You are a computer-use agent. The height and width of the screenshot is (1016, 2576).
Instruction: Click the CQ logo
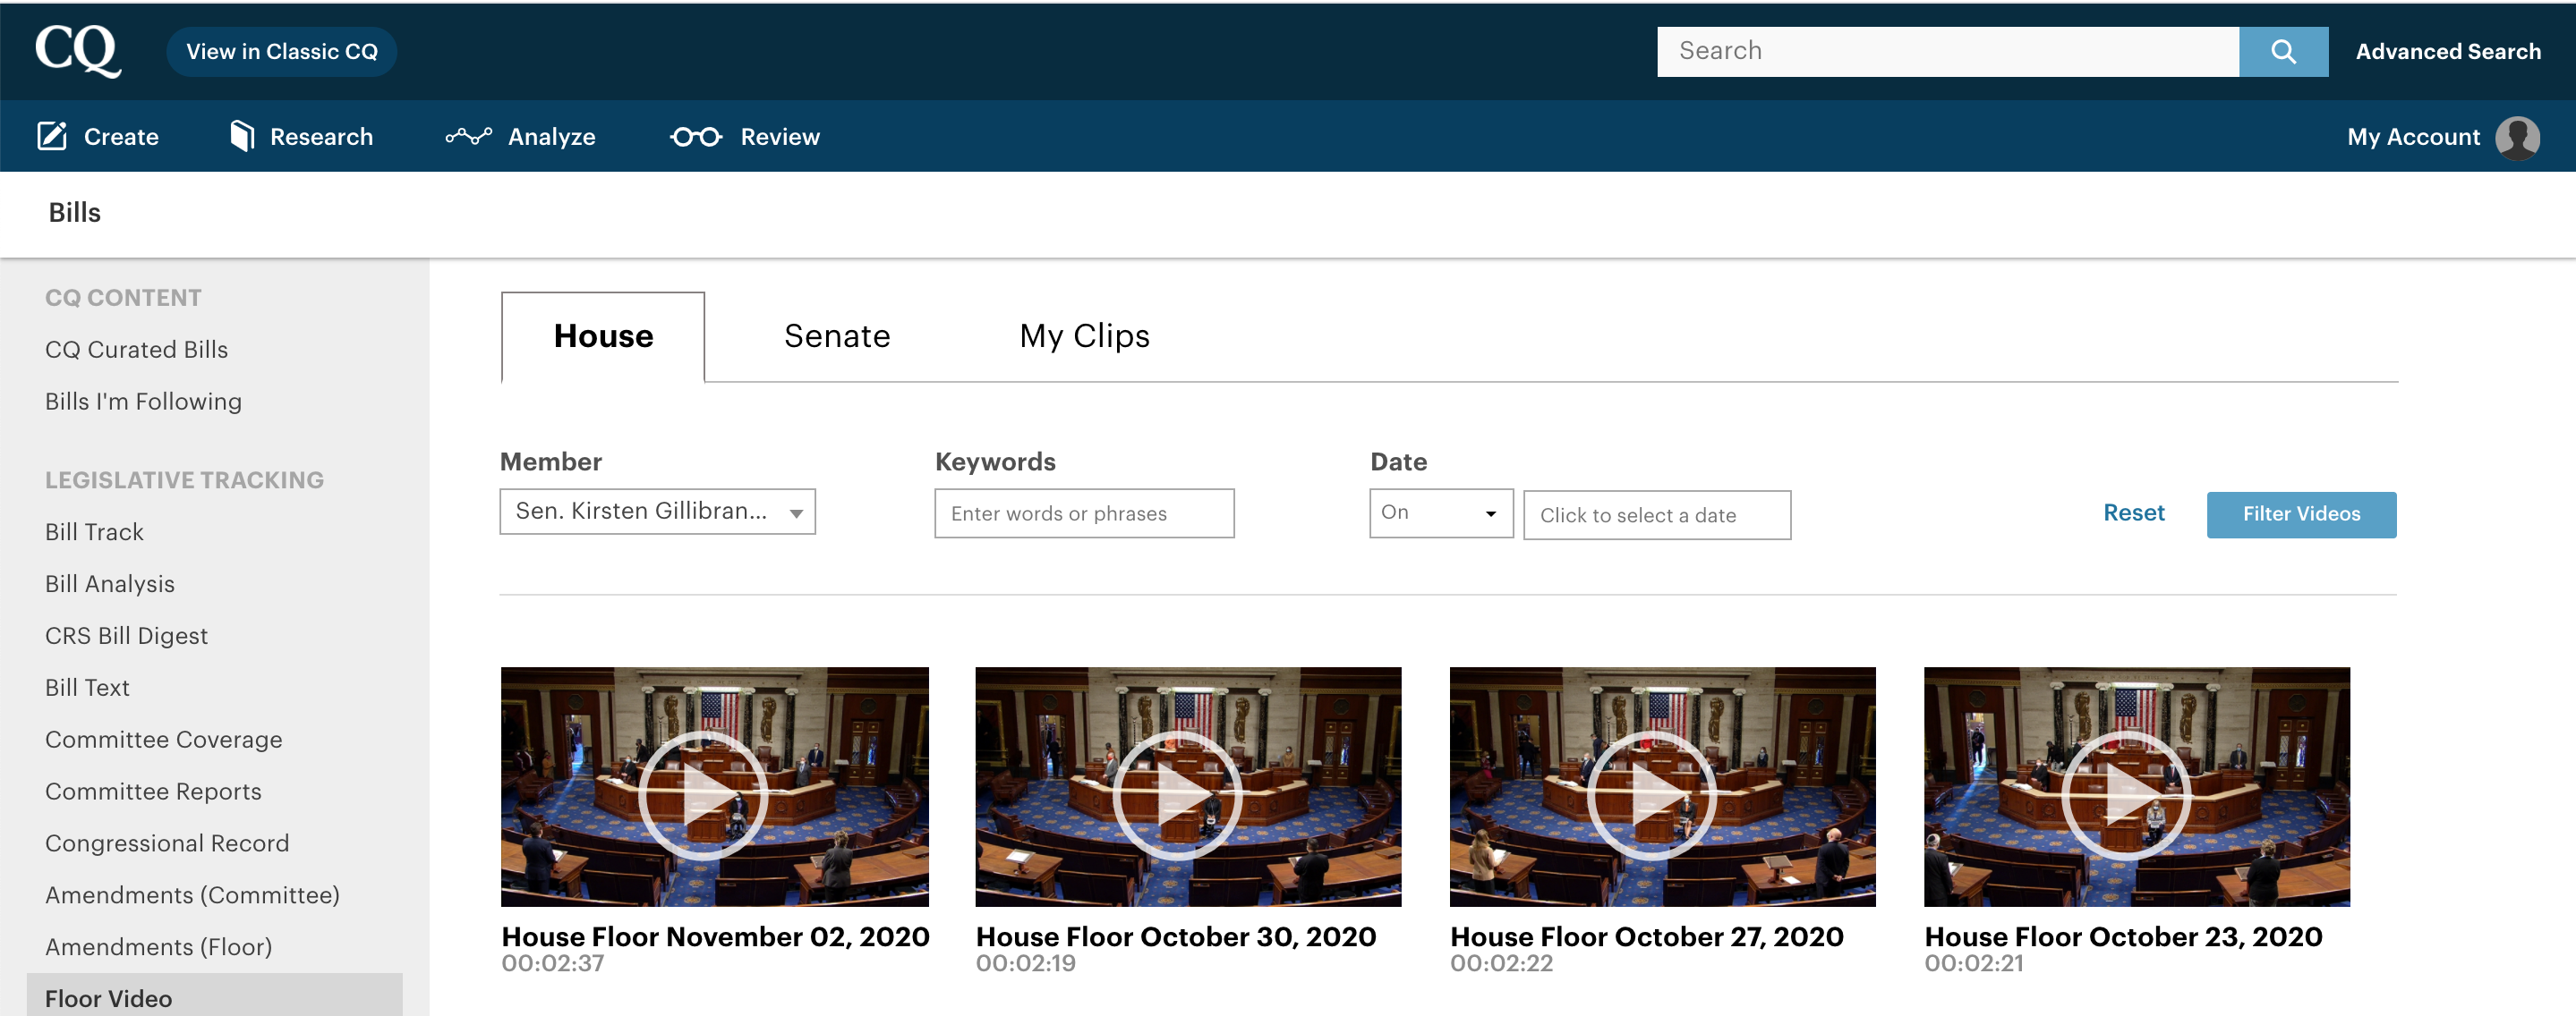[x=78, y=50]
